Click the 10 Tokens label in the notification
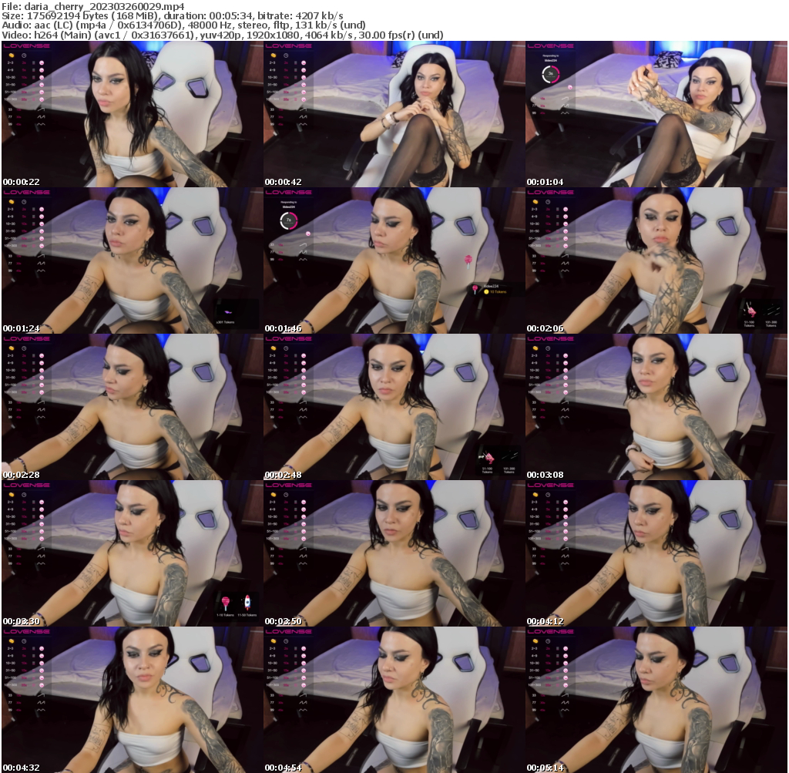The image size is (789, 773). click(x=498, y=292)
